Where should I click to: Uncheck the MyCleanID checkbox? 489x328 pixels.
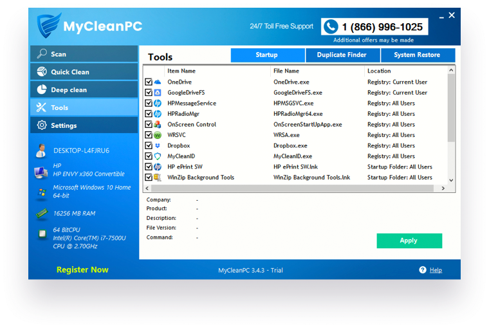pos(149,156)
